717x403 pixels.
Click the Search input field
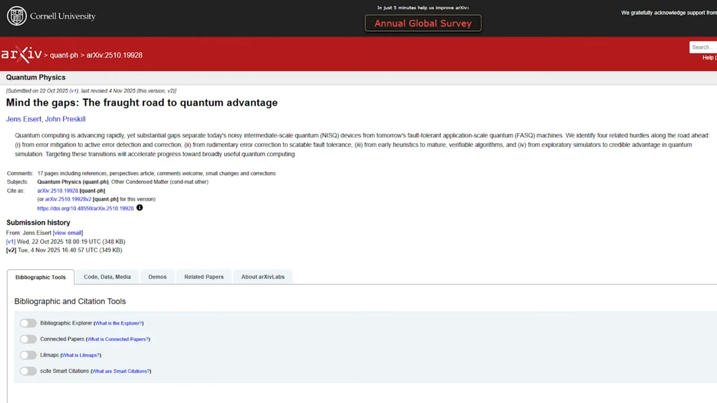(x=703, y=47)
